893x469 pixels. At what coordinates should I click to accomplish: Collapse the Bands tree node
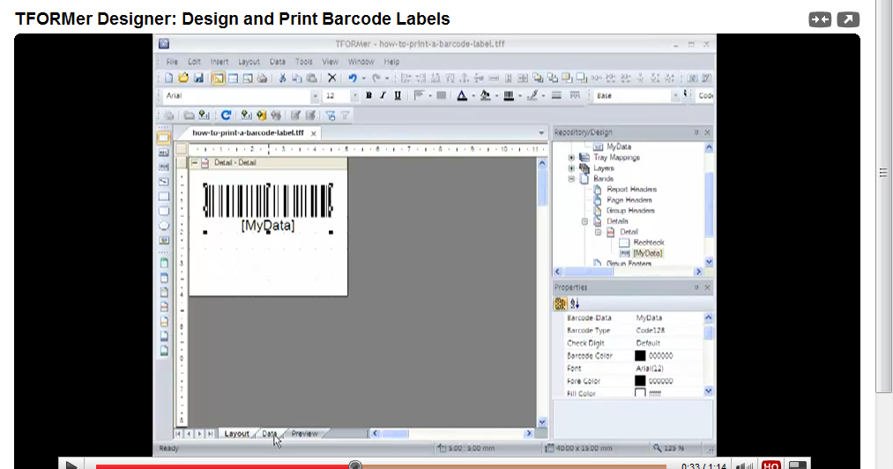pyautogui.click(x=571, y=178)
